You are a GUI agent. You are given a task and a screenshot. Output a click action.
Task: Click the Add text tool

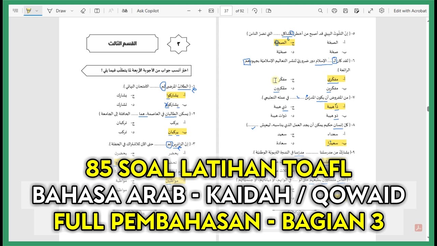tap(97, 11)
